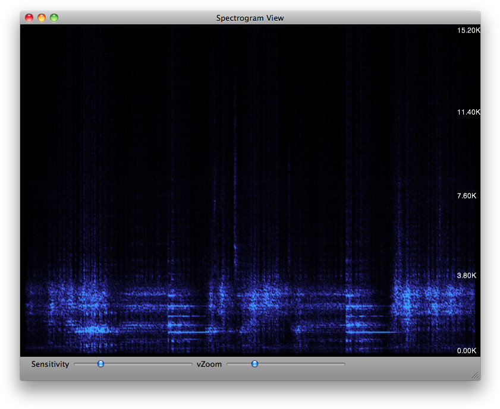Click the Spectrogram View title bar text
This screenshot has height=409, width=500.
250,18
